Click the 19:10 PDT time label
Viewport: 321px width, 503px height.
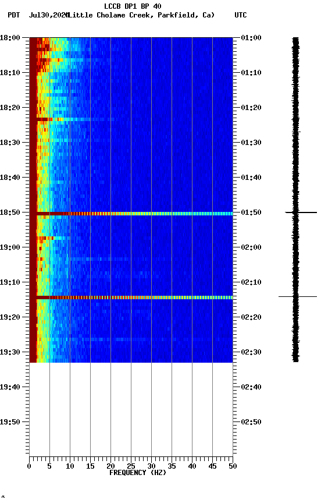10,282
